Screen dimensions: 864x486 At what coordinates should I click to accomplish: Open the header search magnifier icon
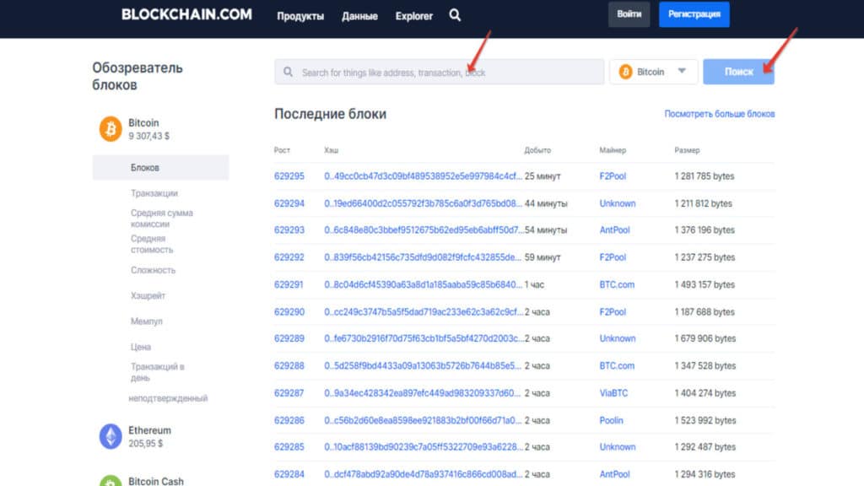[455, 15]
